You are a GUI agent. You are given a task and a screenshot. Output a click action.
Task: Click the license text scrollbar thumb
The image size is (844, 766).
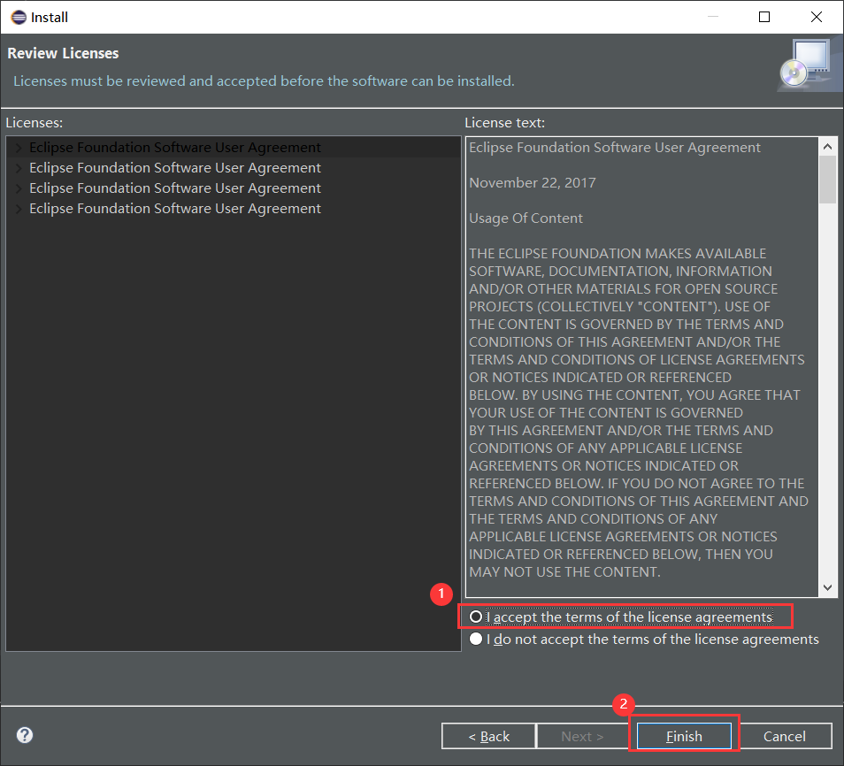pos(827,180)
